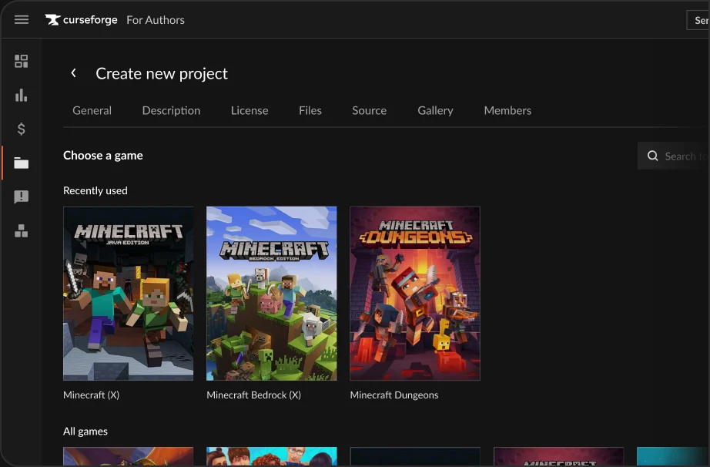The height and width of the screenshot is (467, 710).
Task: Open the dashboard grid icon in sidebar
Action: coord(22,61)
